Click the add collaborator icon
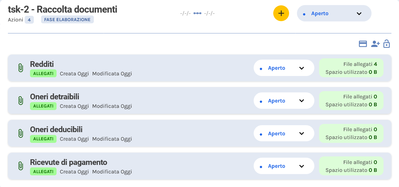The height and width of the screenshot is (187, 399). 375,44
